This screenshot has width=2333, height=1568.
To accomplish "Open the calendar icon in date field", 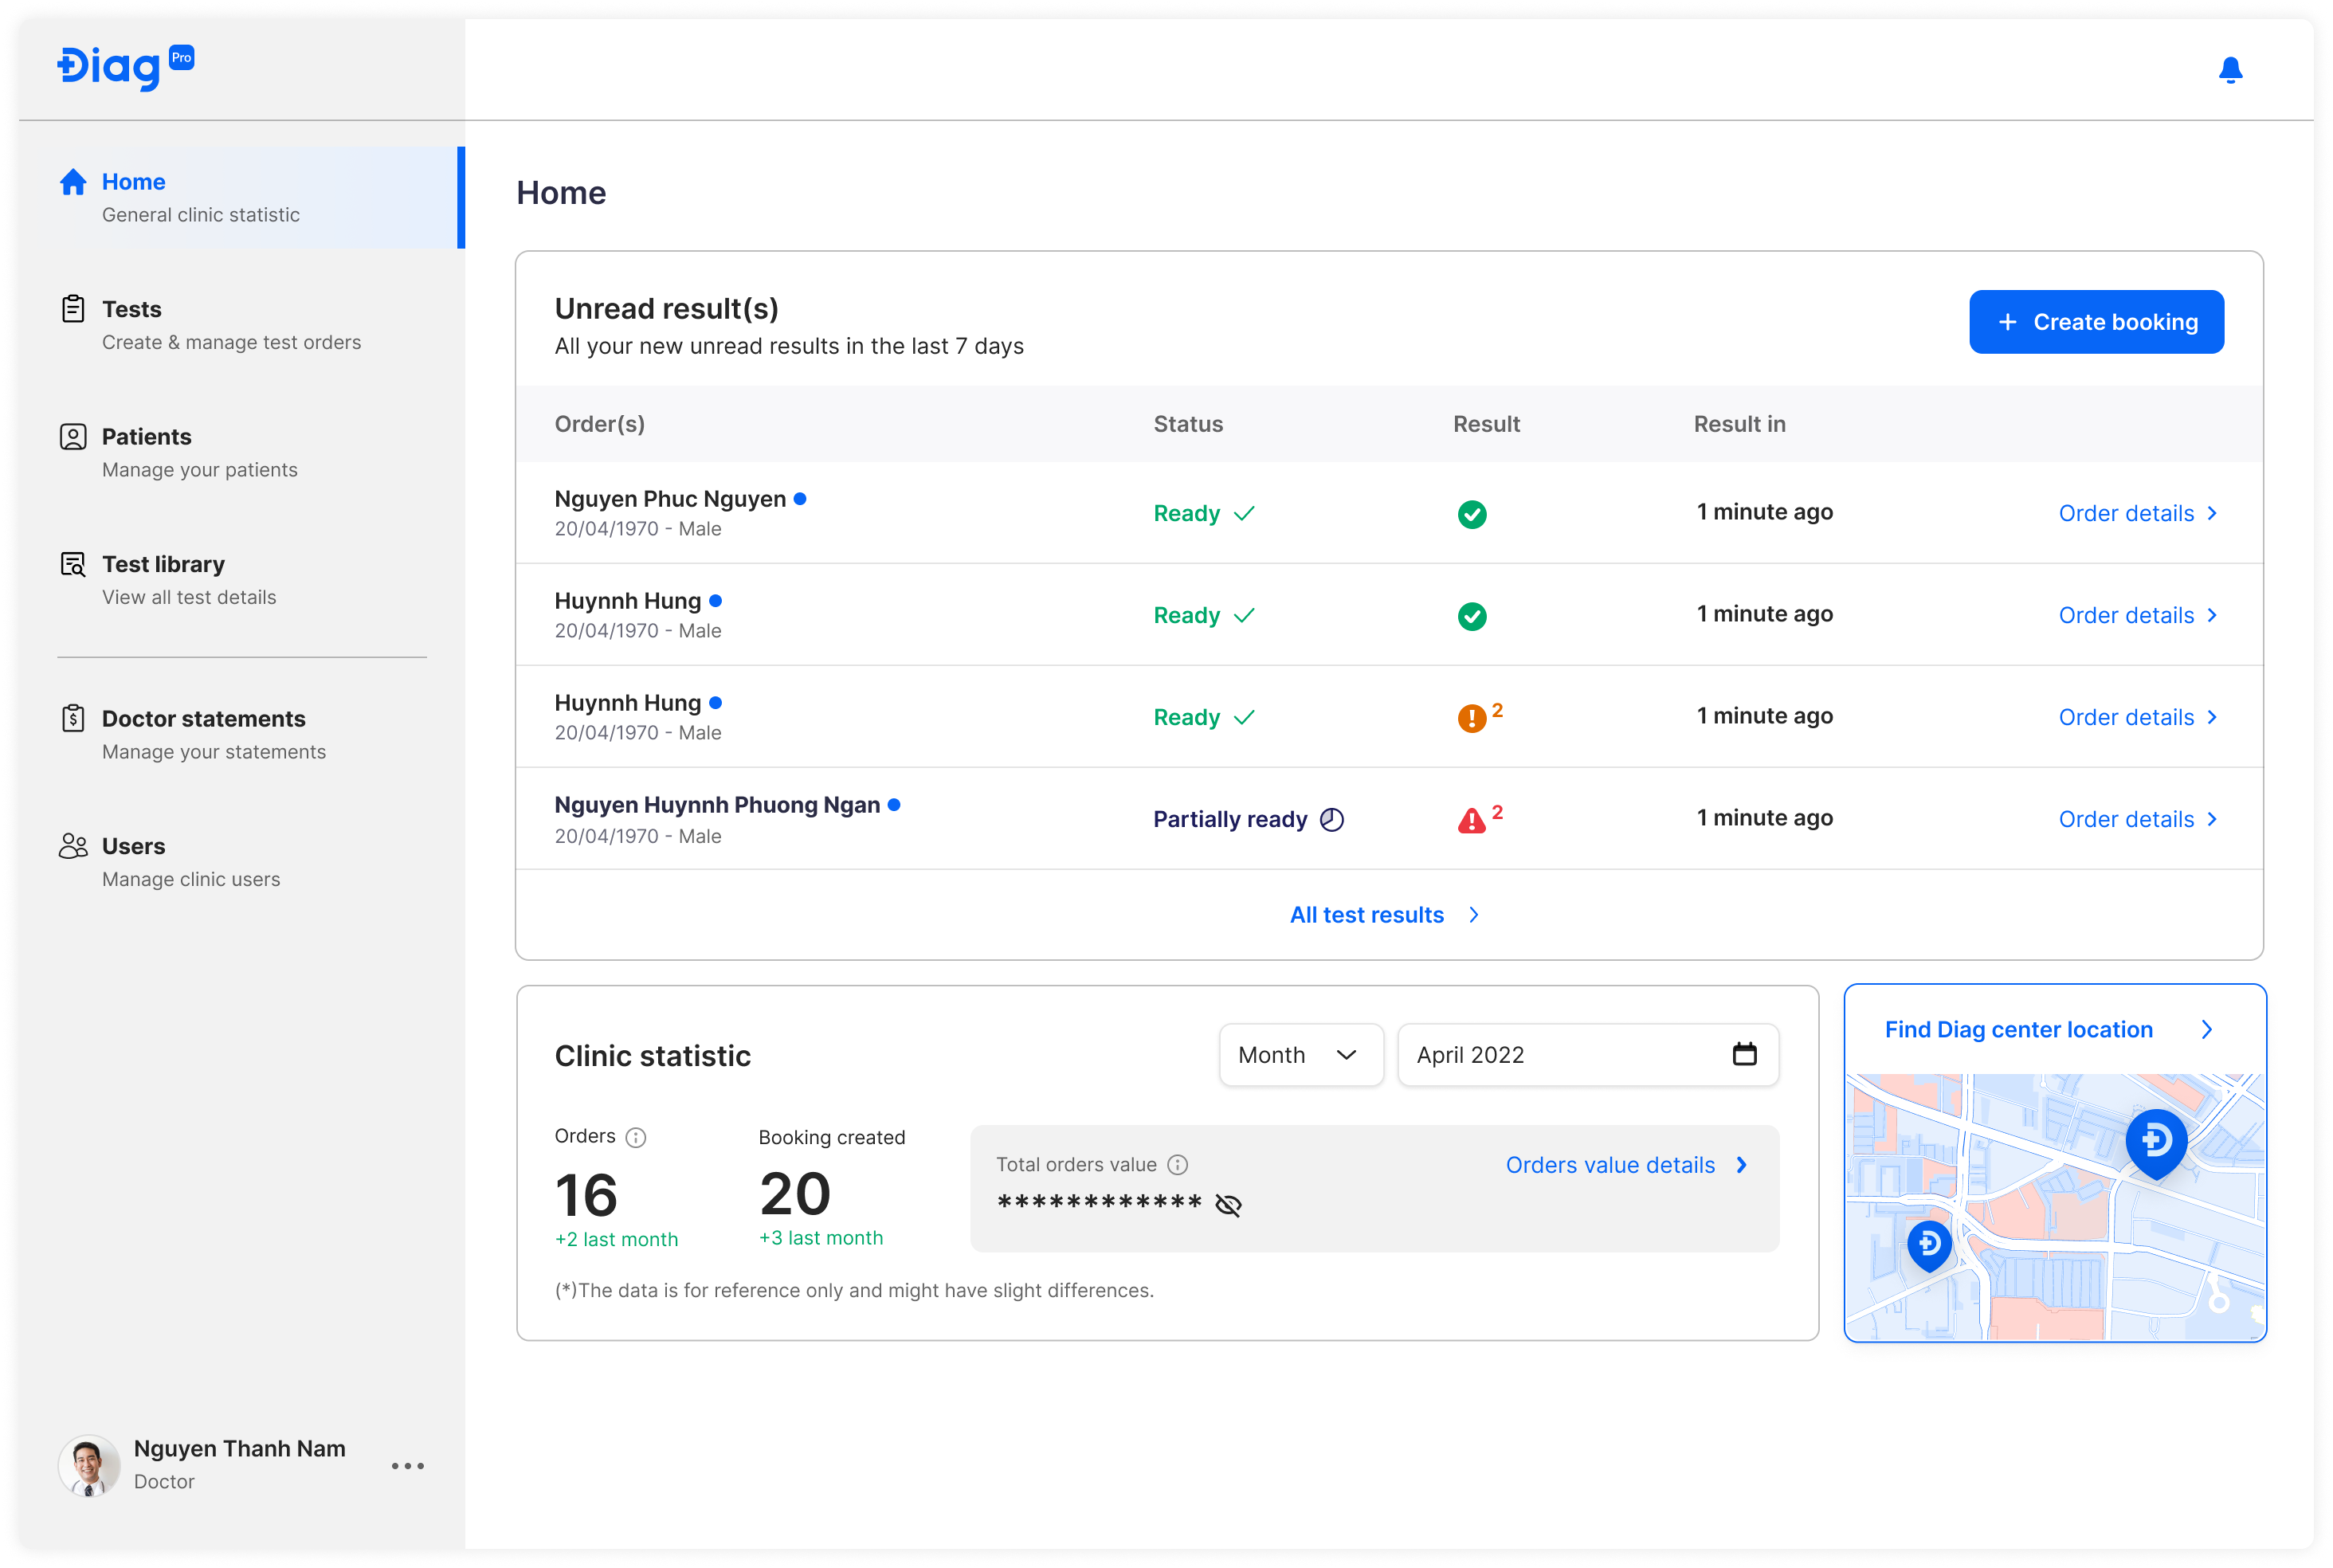I will pos(1745,1054).
